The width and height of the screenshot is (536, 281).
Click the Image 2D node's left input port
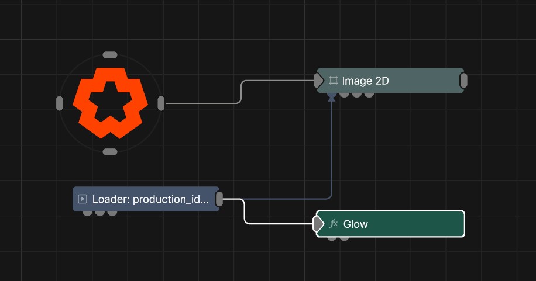coord(318,81)
